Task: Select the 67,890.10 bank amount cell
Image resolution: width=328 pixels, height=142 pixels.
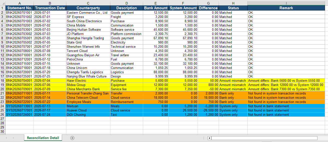Action: [x=156, y=38]
